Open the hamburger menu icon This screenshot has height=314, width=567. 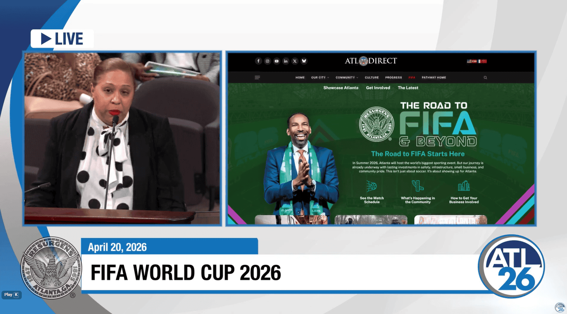point(257,78)
